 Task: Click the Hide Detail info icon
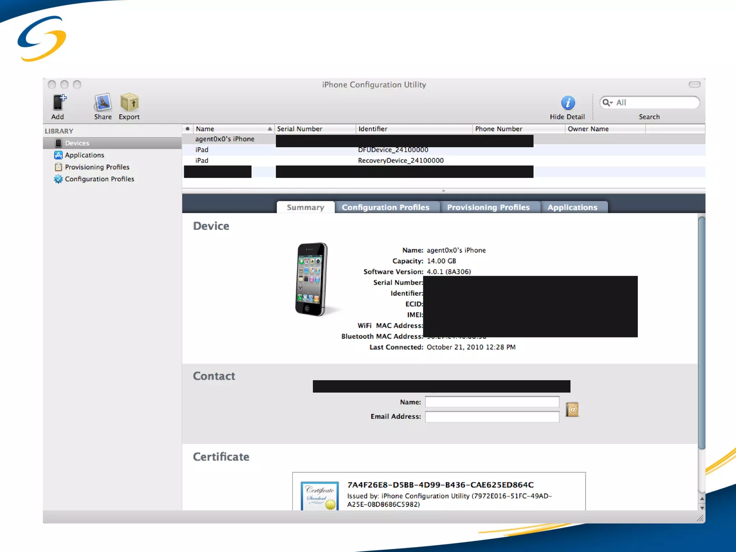coord(567,103)
